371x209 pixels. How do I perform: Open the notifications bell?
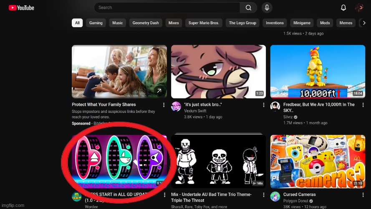343,8
